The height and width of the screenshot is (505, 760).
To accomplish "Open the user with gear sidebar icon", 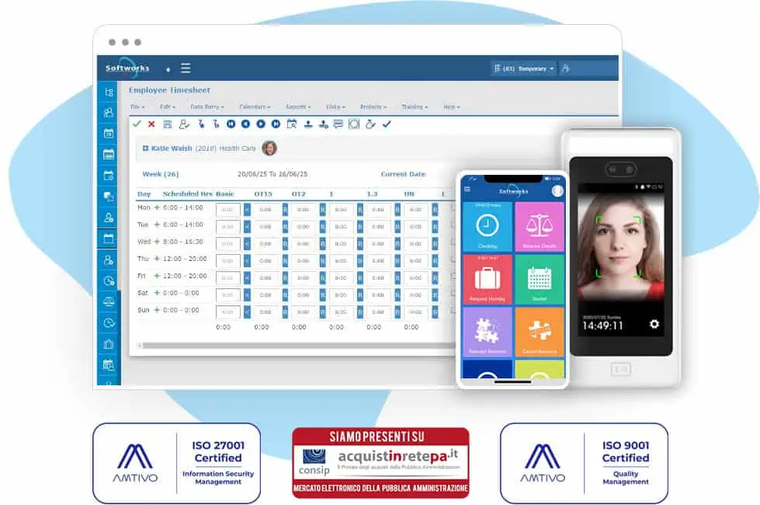I will pos(109,260).
